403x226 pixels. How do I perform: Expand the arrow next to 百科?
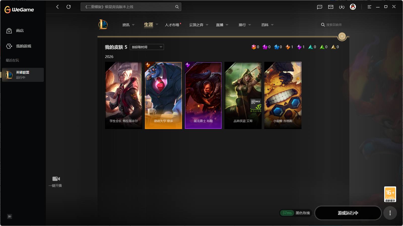click(x=272, y=25)
